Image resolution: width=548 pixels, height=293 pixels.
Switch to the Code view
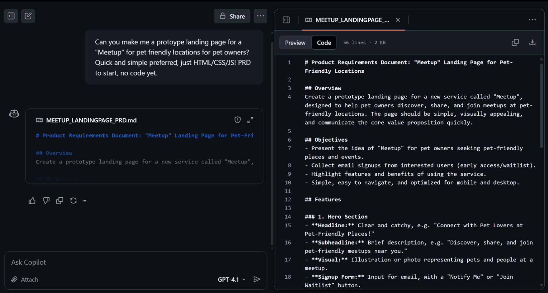(x=324, y=43)
